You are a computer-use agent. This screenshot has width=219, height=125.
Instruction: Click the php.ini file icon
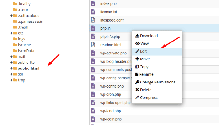click(93, 28)
